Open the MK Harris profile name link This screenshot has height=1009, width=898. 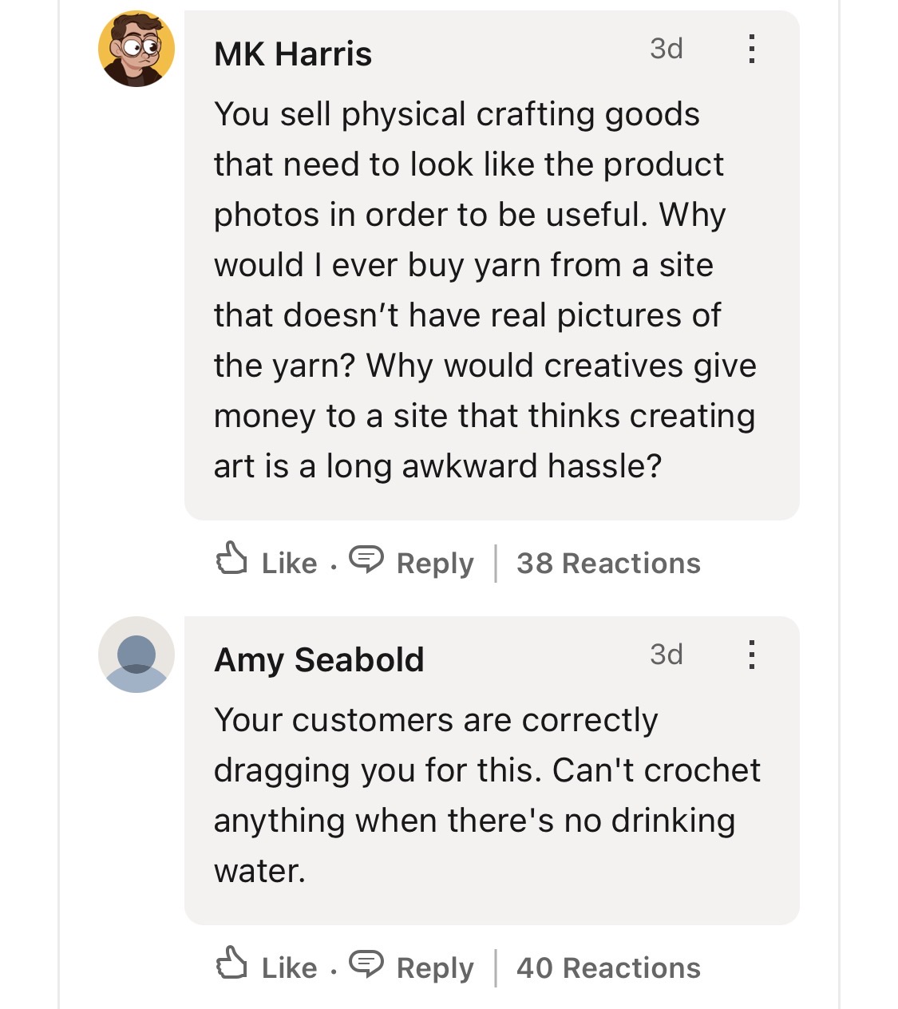(x=293, y=54)
